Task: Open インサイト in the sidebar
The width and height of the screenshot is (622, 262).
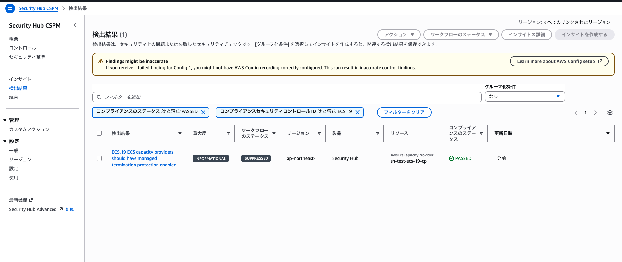Action: pos(20,79)
